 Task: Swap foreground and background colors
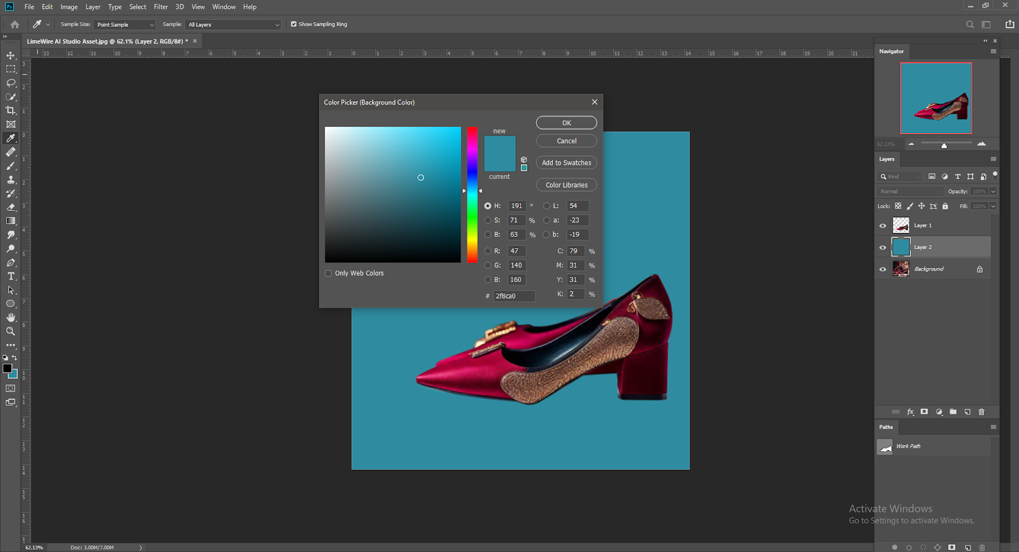pyautogui.click(x=15, y=358)
